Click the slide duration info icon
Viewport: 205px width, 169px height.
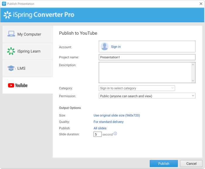(115, 133)
